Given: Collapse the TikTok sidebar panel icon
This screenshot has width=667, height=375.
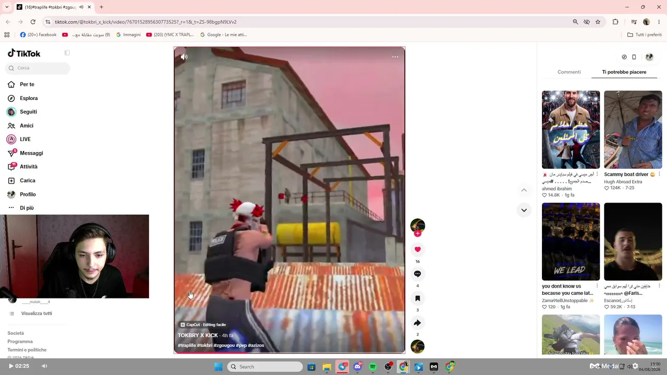Looking at the screenshot, I should coord(67,53).
